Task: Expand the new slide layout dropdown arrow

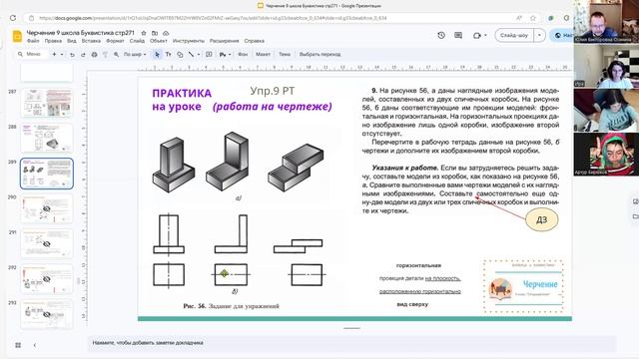Action: click(x=62, y=54)
